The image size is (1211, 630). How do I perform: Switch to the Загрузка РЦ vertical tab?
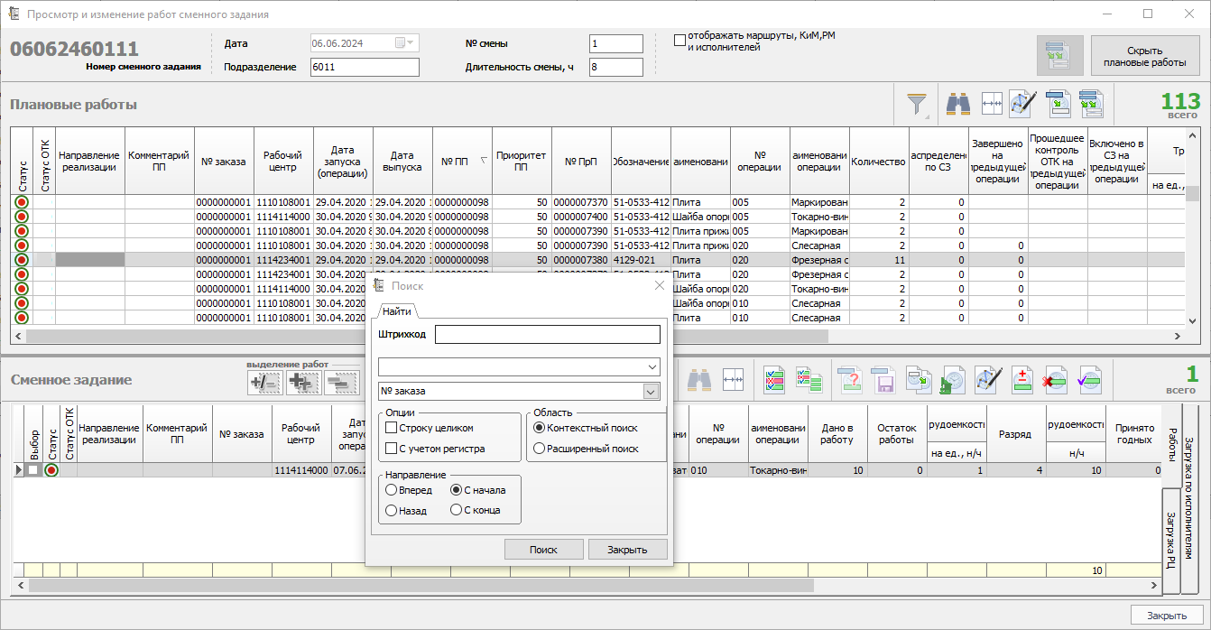(1170, 541)
